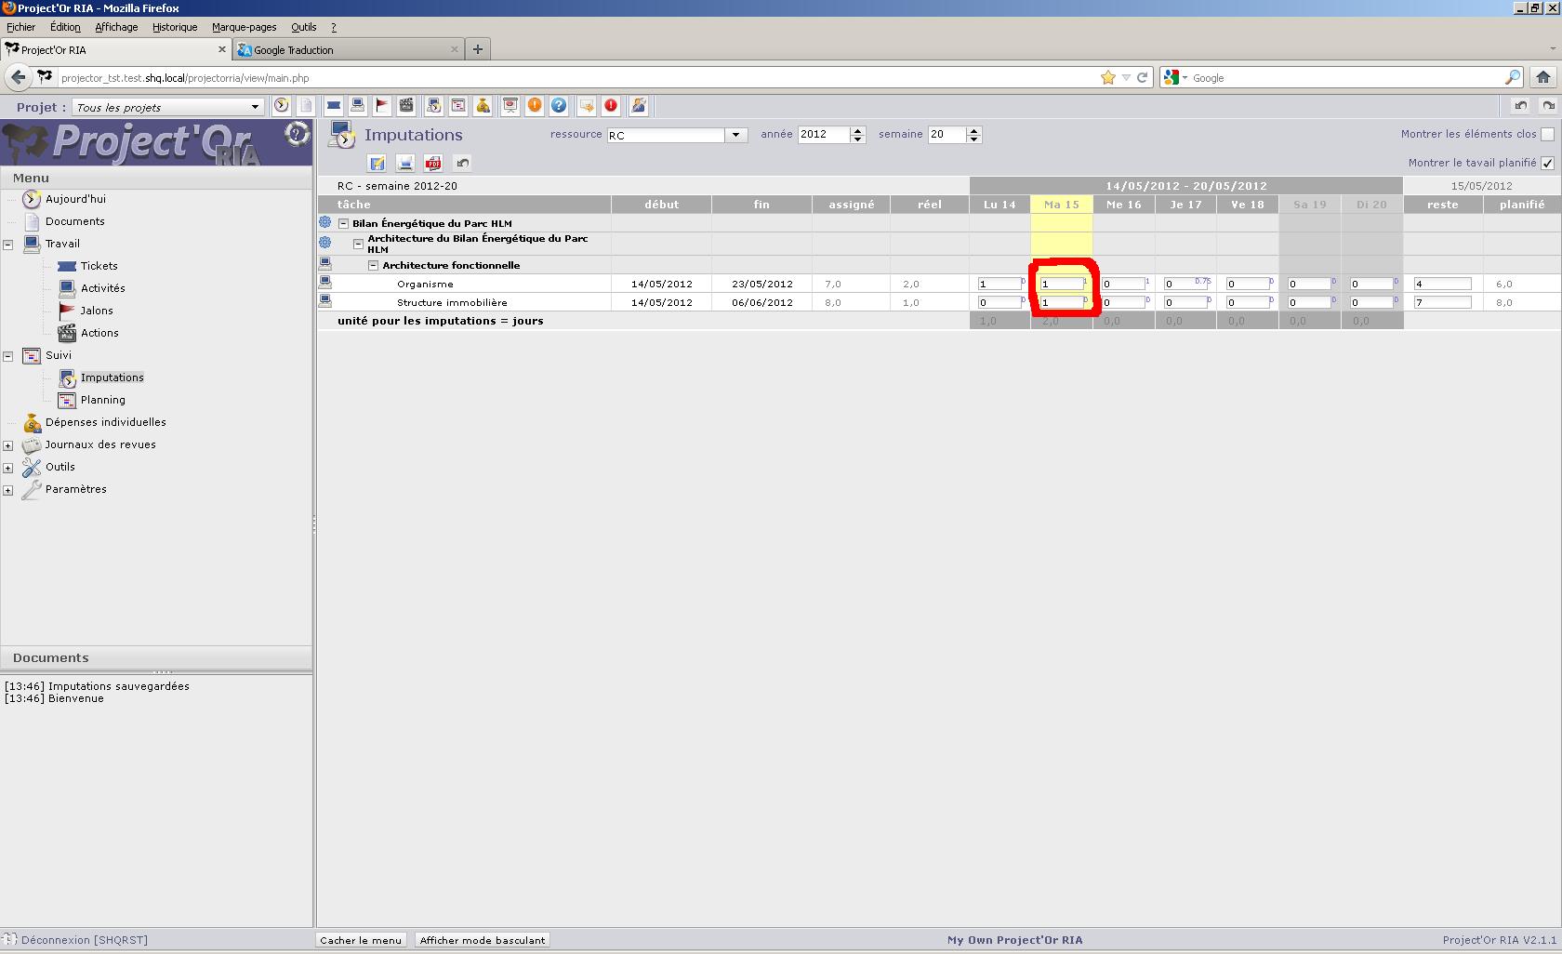Click the printer icon below Imputations title
Viewport: 1562px width, 954px height.
point(405,164)
